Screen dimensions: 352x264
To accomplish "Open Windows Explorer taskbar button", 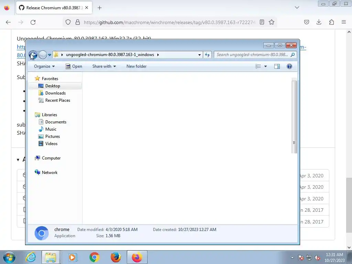I will coord(51,257).
